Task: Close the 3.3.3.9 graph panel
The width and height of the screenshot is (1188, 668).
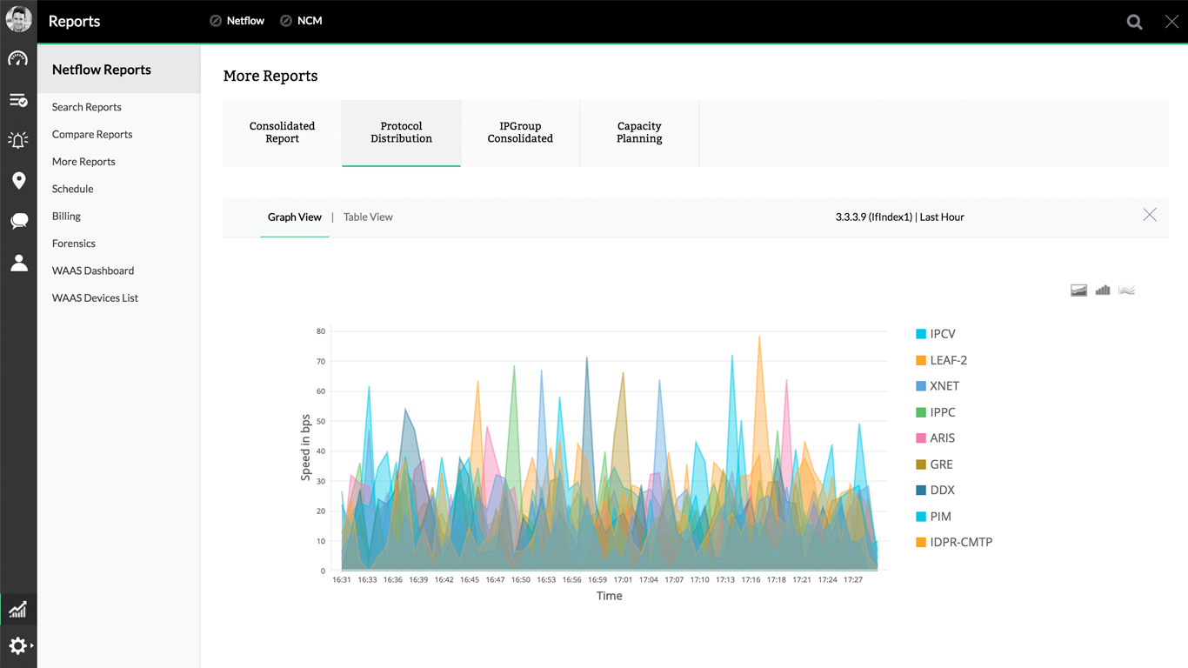Action: 1150,215
